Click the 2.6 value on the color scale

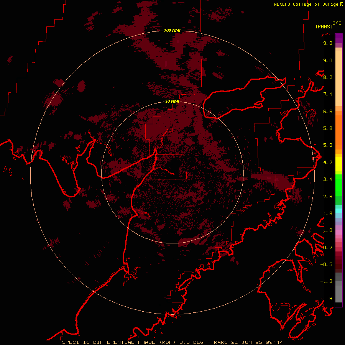(x=328, y=197)
